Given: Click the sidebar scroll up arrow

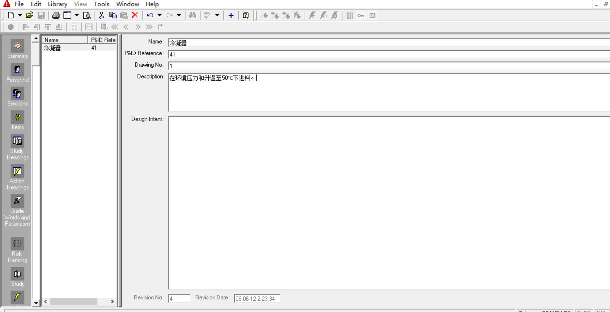Looking at the screenshot, I should [x=36, y=38].
